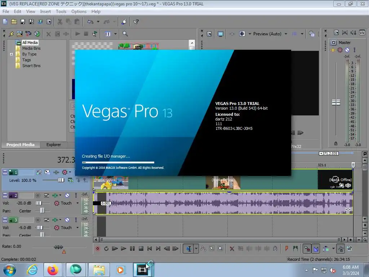The height and width of the screenshot is (277, 369).
Task: Click the Search Media Bins magnifier icon
Action: coord(125,34)
